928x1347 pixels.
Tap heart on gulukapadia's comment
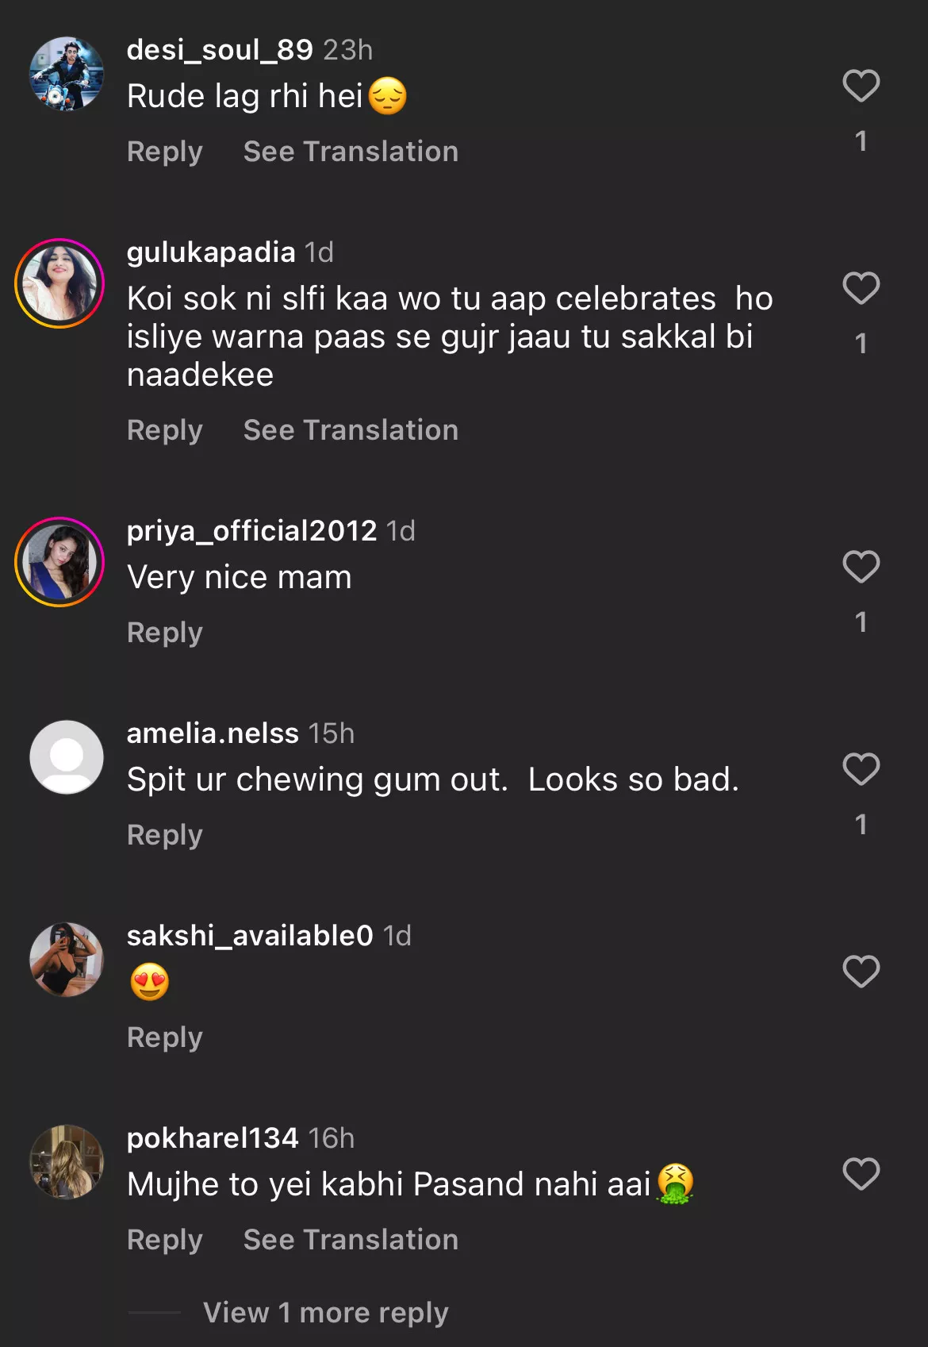[861, 288]
